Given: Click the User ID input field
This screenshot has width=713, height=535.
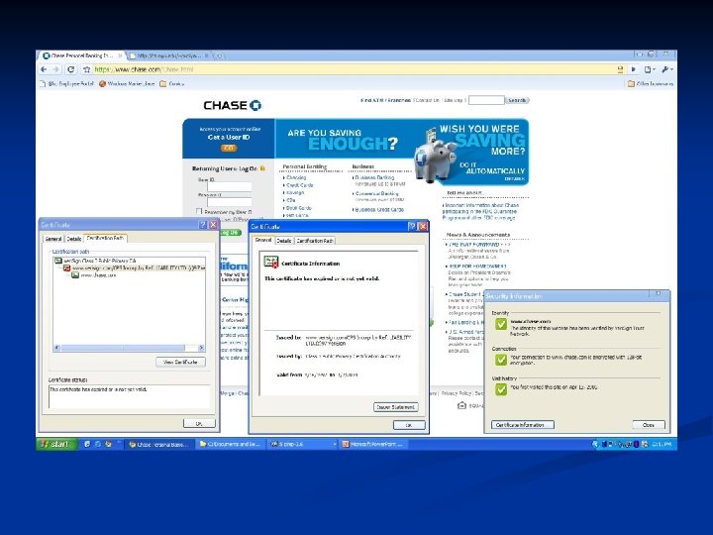Looking at the screenshot, I should [x=229, y=186].
